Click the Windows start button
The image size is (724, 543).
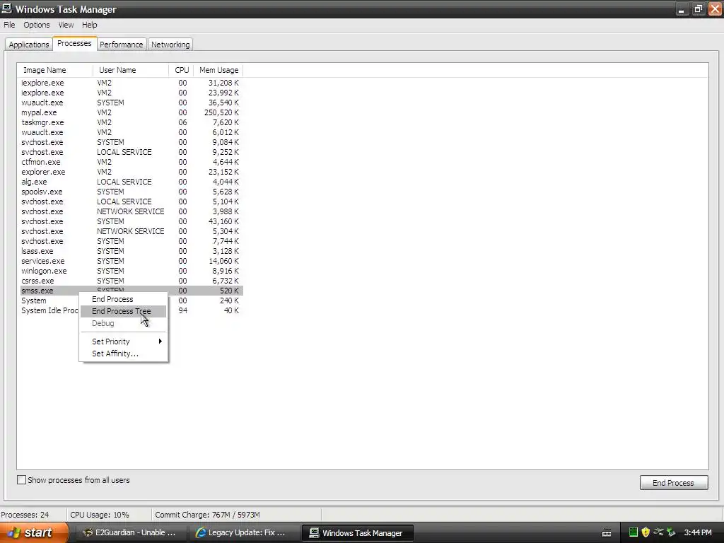click(x=33, y=532)
